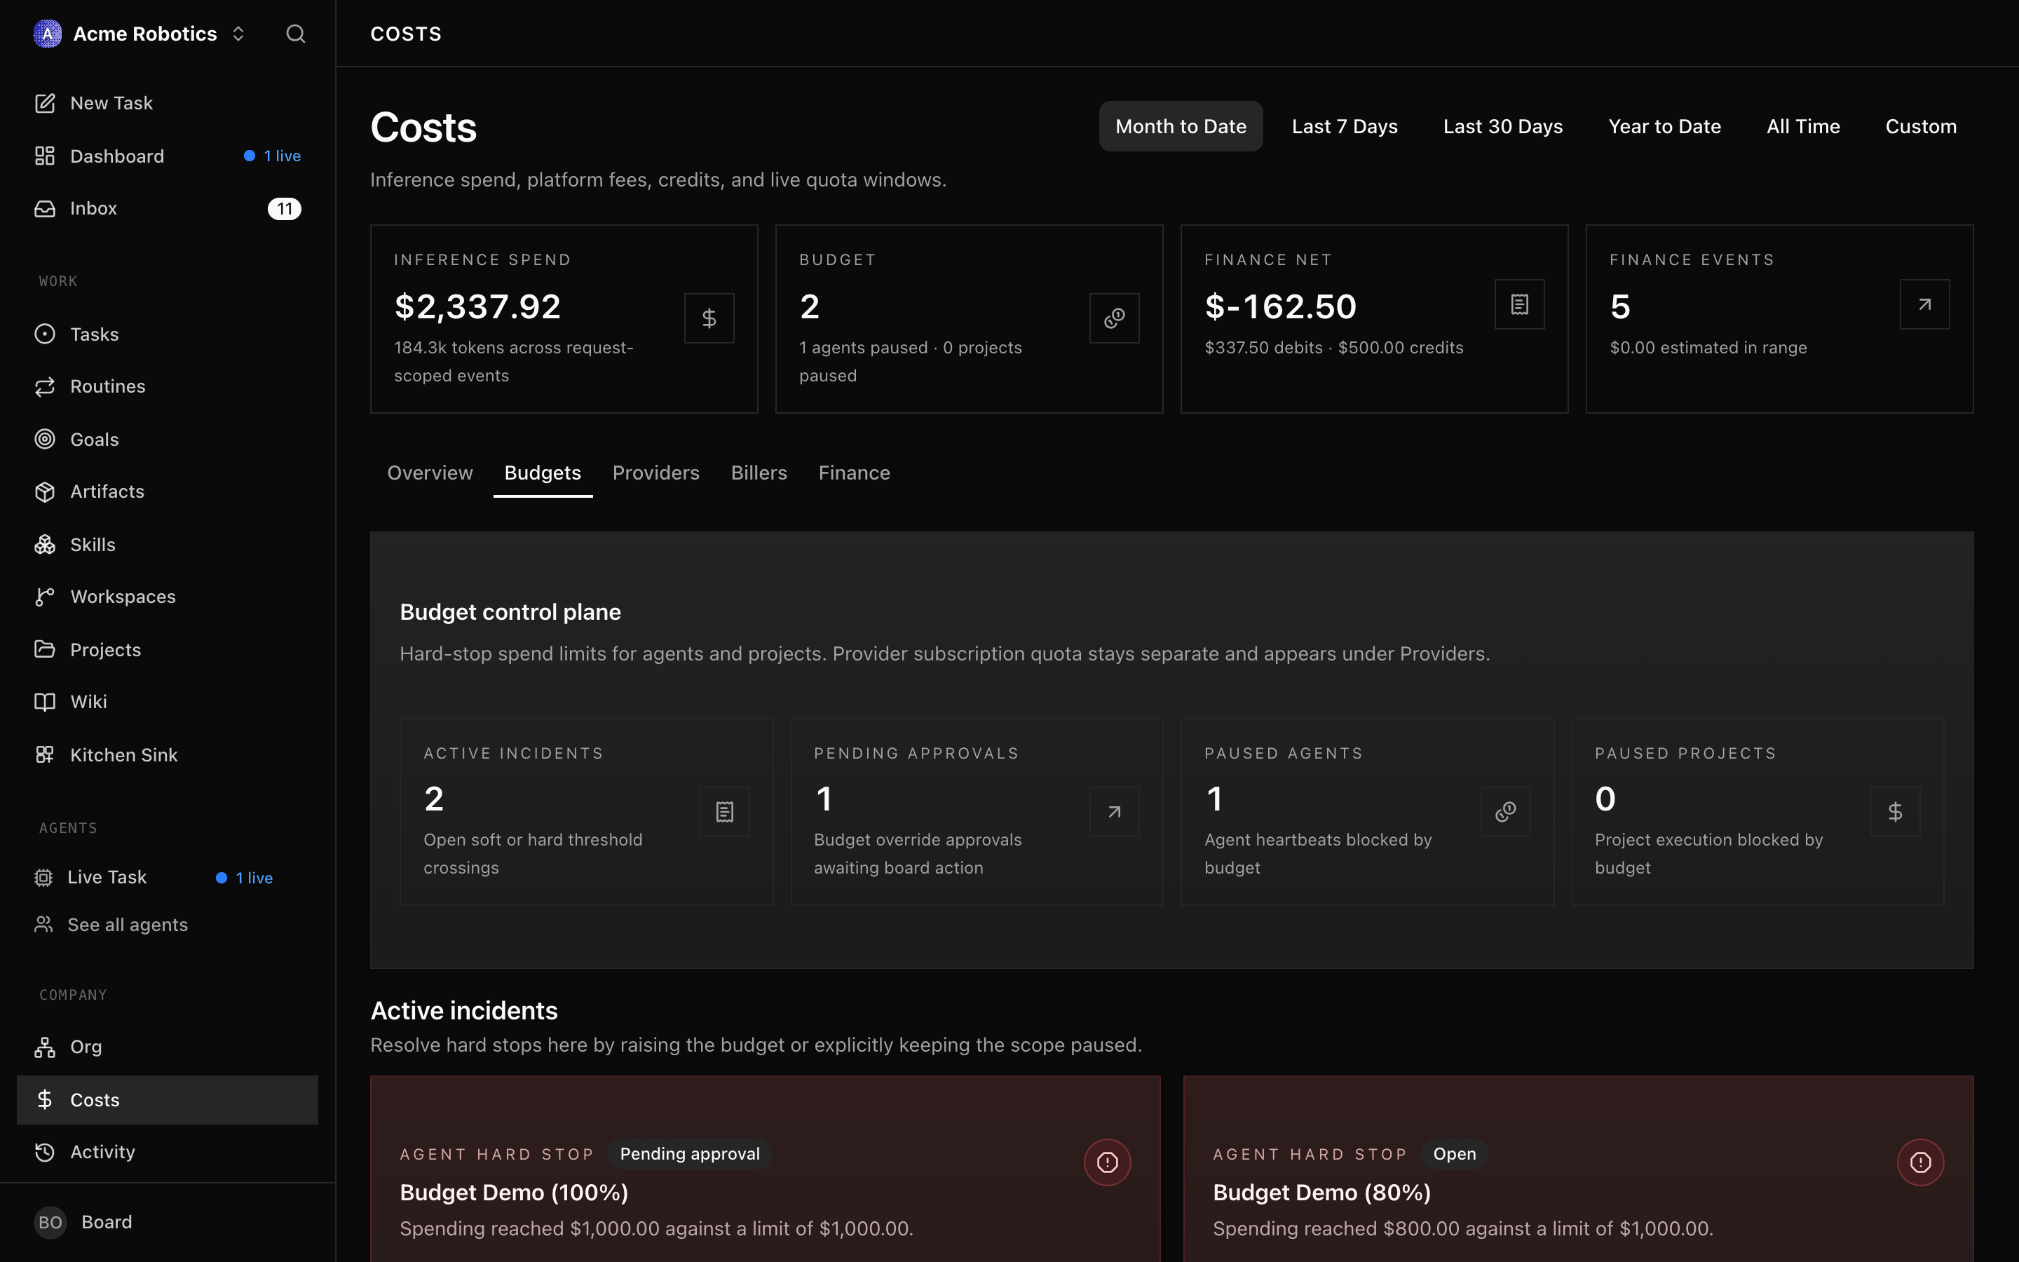Select the Year to Date range
Viewport: 2019px width, 1262px height.
(1664, 126)
